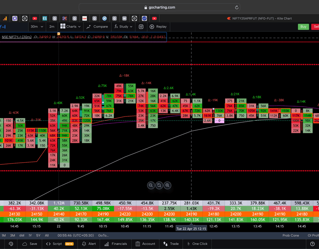The width and height of the screenshot is (319, 249).
Task: Click the Script code brackets icon
Action: (x=48, y=244)
